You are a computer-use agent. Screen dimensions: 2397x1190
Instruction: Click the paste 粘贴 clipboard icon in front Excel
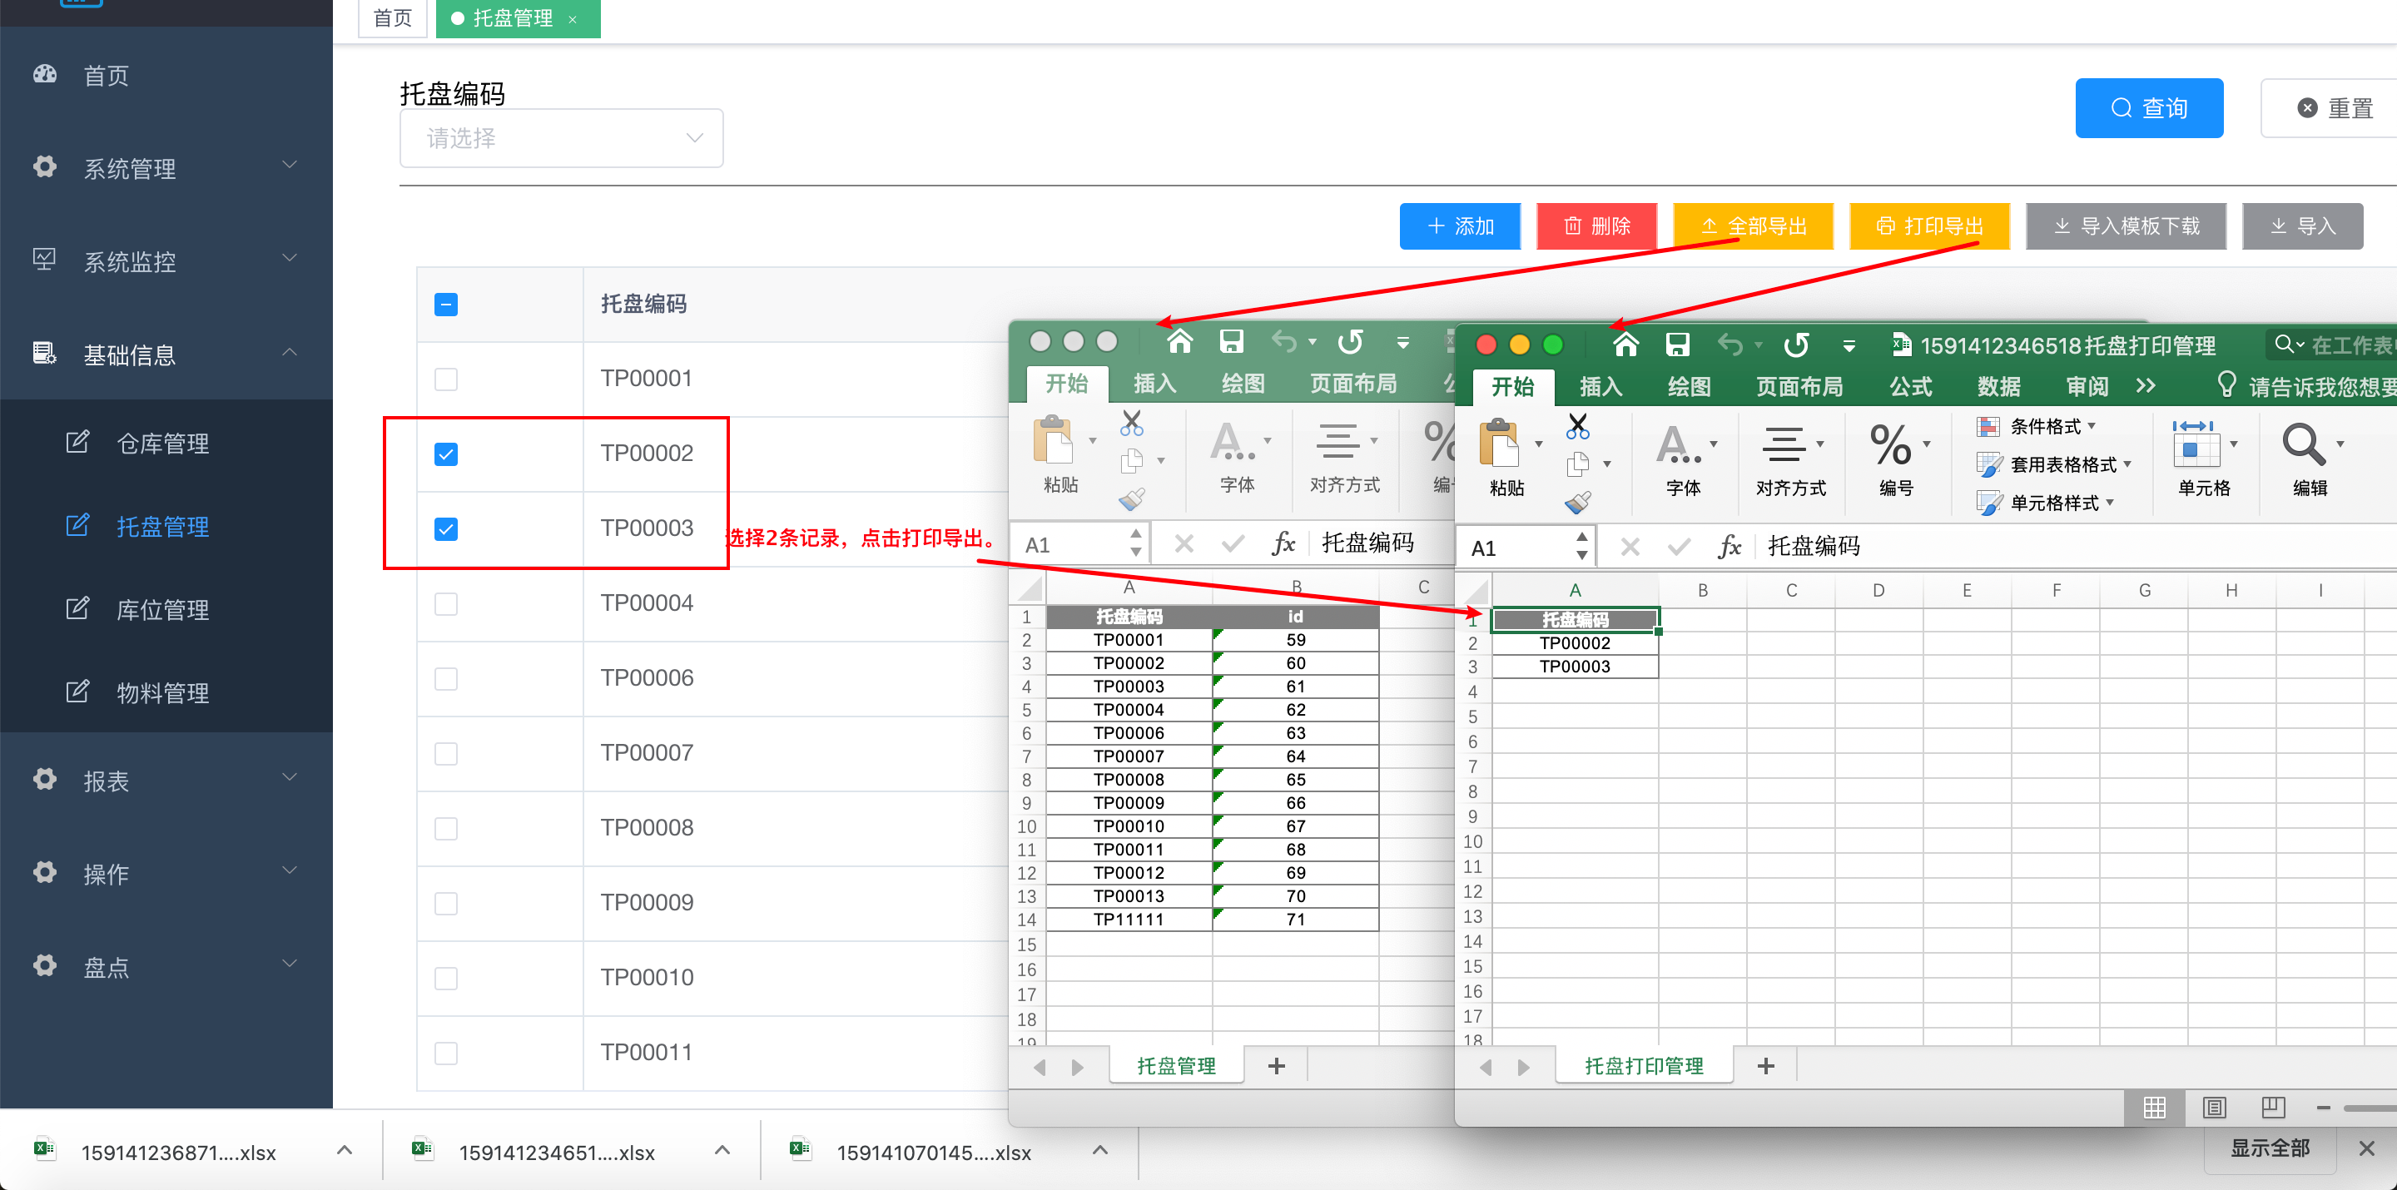(x=1499, y=443)
